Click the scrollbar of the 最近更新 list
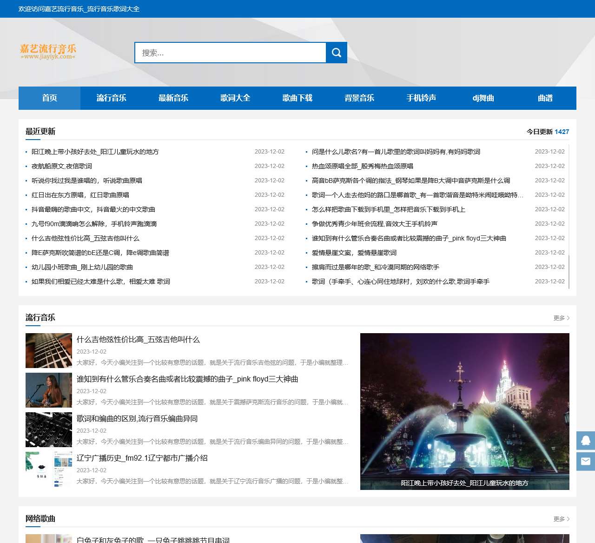 point(569,272)
